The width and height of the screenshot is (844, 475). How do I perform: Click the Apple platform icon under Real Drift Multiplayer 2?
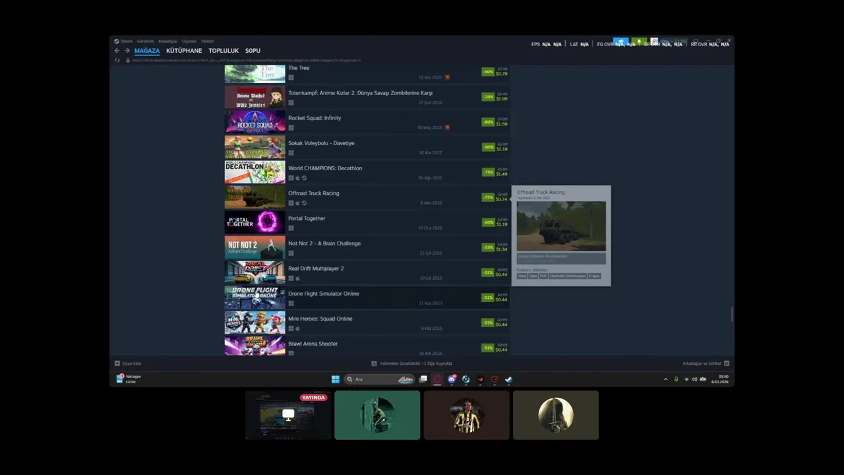coord(297,278)
